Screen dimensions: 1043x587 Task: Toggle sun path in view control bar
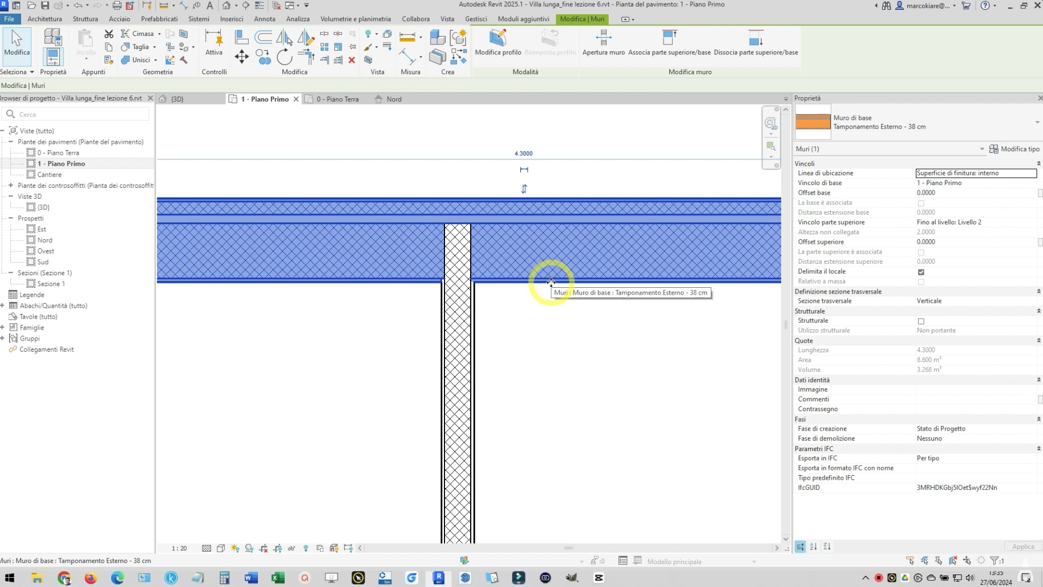(x=235, y=548)
